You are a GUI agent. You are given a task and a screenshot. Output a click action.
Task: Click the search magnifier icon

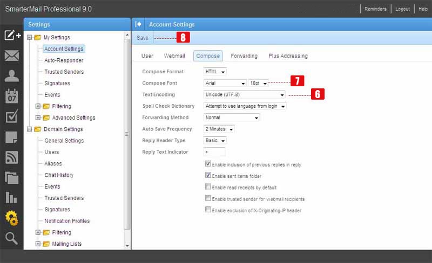11,238
